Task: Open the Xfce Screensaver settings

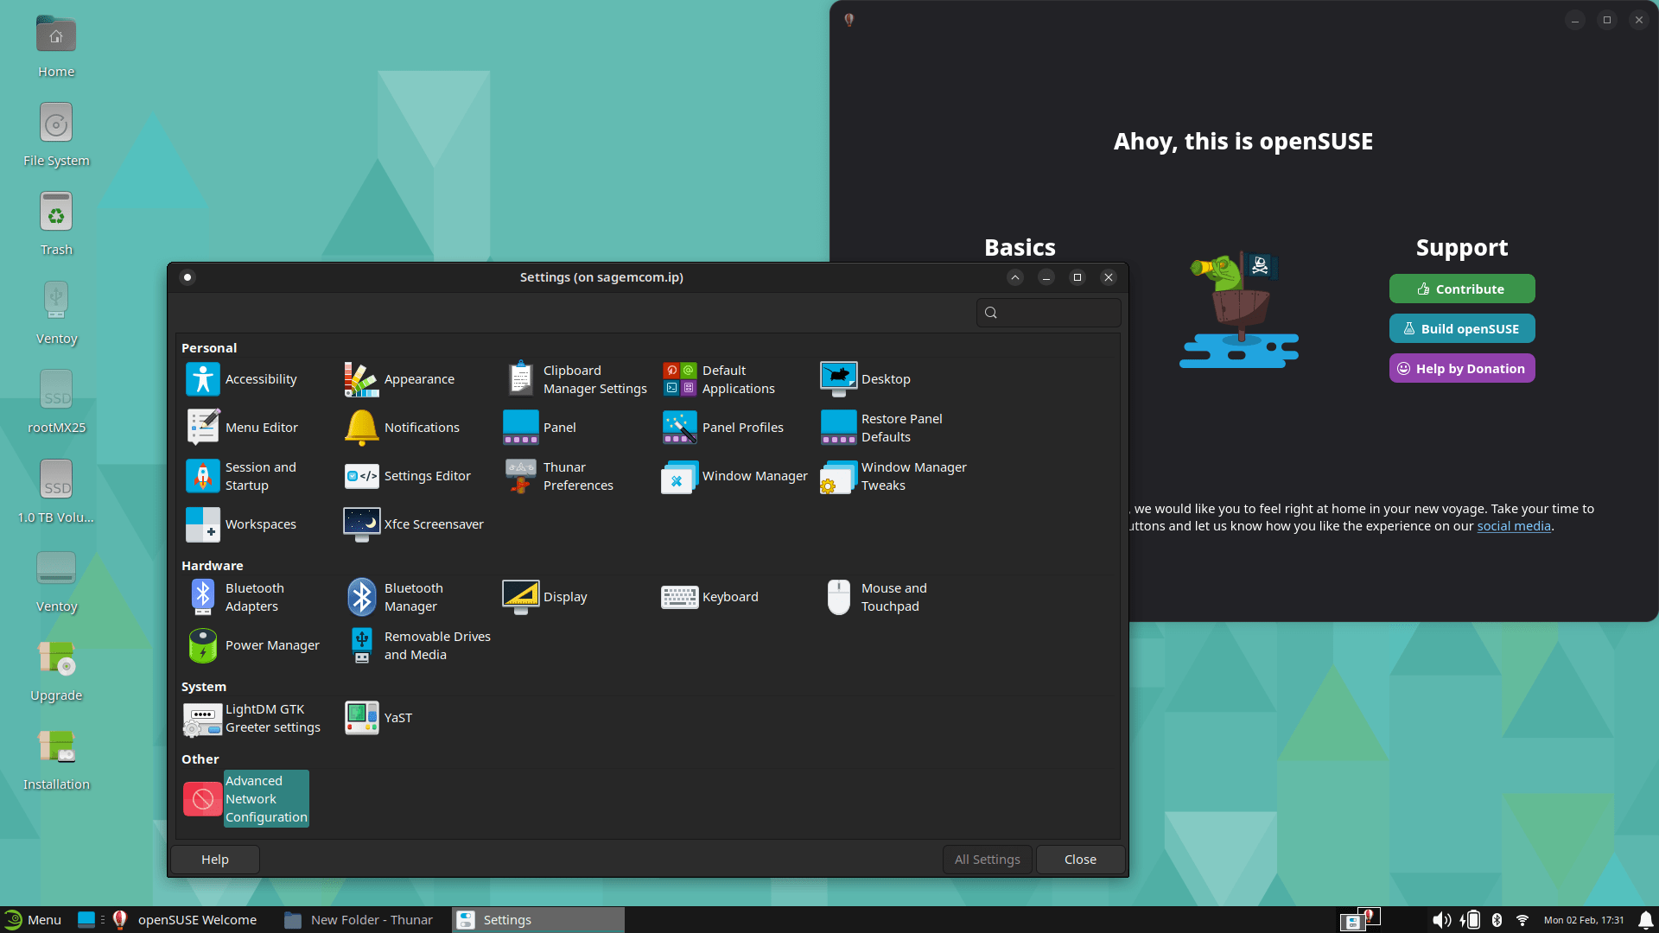Action: pos(414,524)
